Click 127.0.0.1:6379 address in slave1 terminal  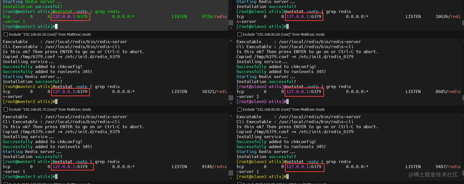(304, 17)
